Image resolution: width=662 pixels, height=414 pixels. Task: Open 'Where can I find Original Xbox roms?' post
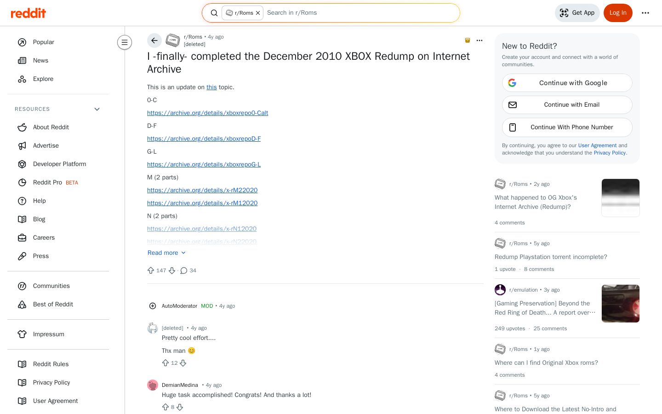click(x=546, y=363)
